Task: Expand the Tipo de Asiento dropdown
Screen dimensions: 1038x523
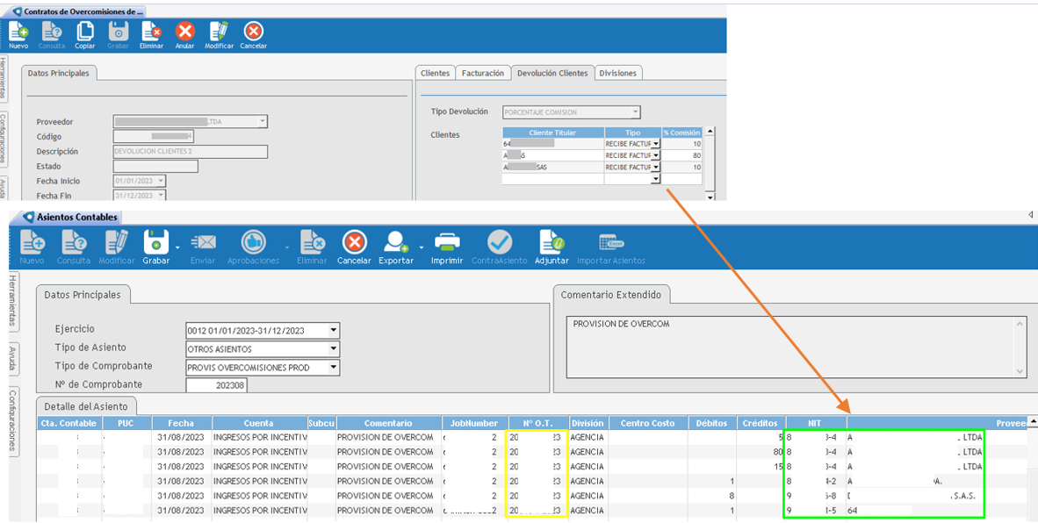Action: [334, 348]
